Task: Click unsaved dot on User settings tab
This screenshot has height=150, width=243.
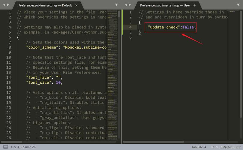Action: (x=194, y=5)
